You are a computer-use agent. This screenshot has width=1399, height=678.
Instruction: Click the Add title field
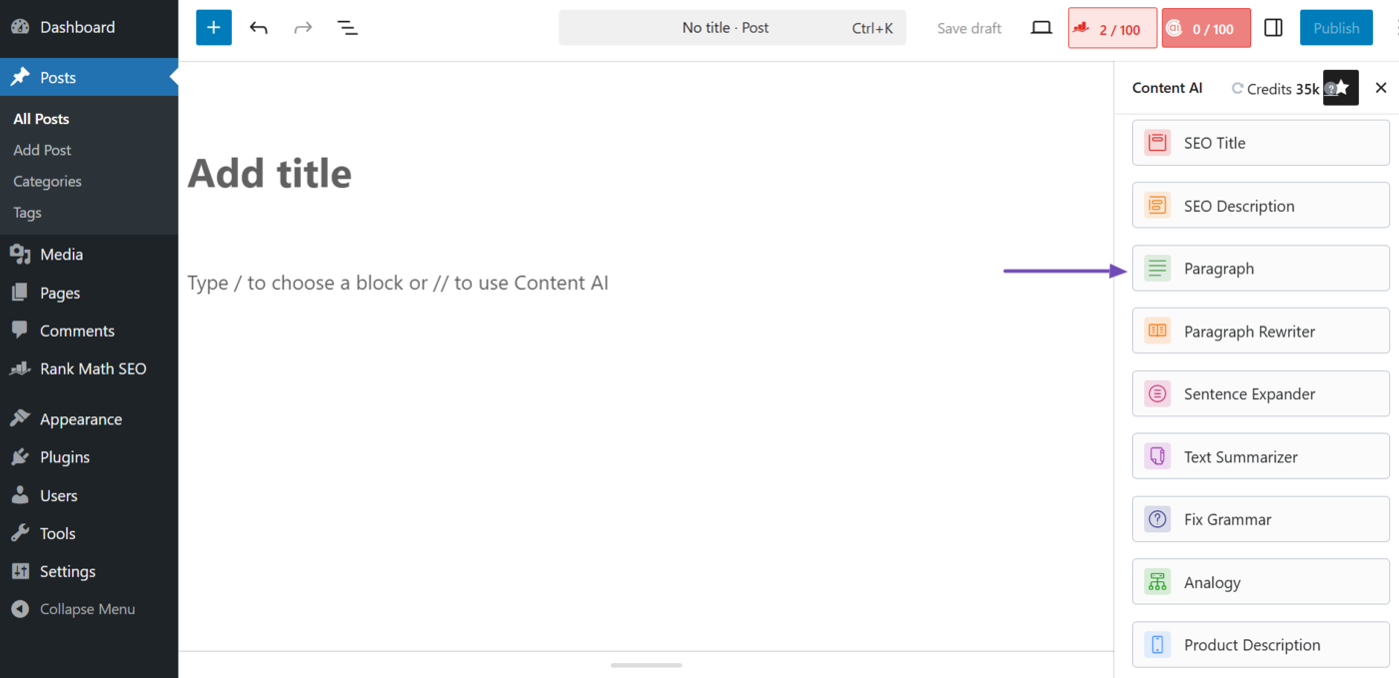coord(270,173)
